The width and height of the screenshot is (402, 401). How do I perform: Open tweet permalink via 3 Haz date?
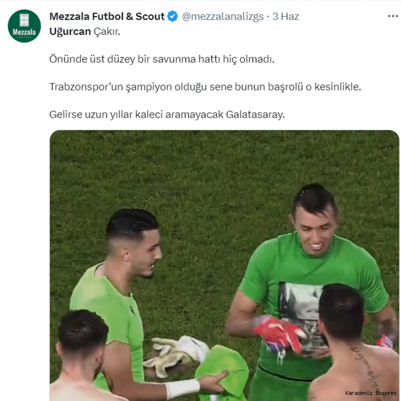(x=285, y=17)
